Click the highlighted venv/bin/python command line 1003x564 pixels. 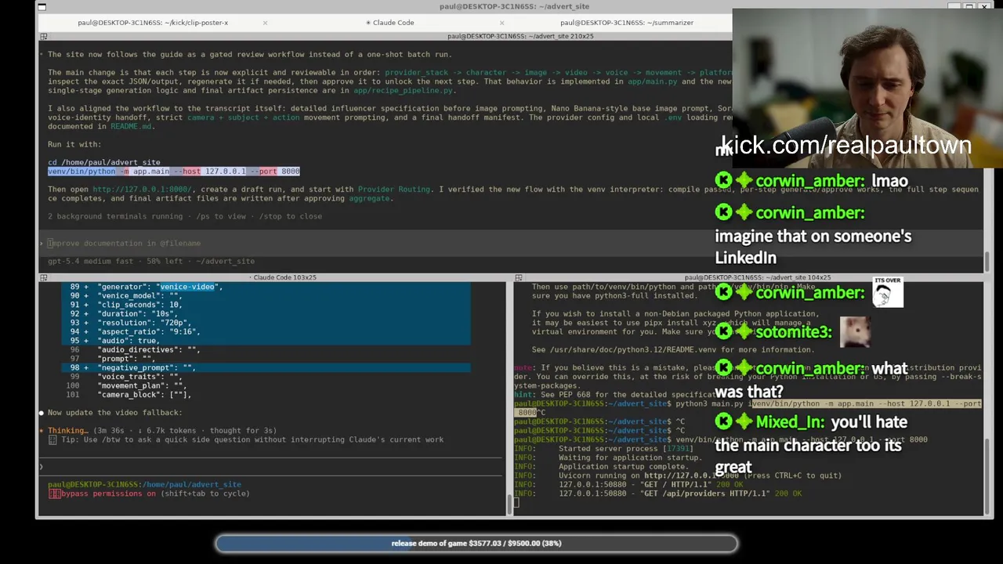point(174,172)
